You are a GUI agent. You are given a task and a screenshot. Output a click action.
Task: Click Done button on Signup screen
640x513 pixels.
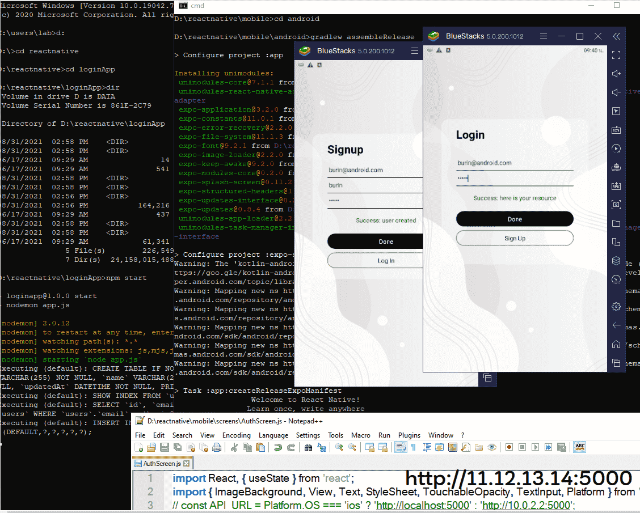[x=375, y=241]
